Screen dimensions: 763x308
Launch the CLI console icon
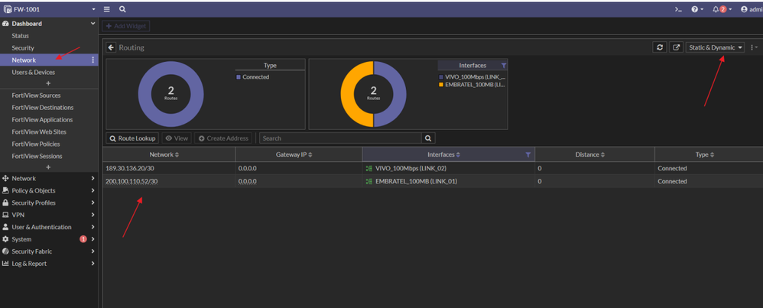(x=678, y=9)
